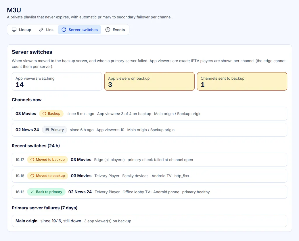Click the 02 News 24 channel name in Channels now
Image resolution: width=299 pixels, height=241 pixels.
pyautogui.click(x=27, y=130)
